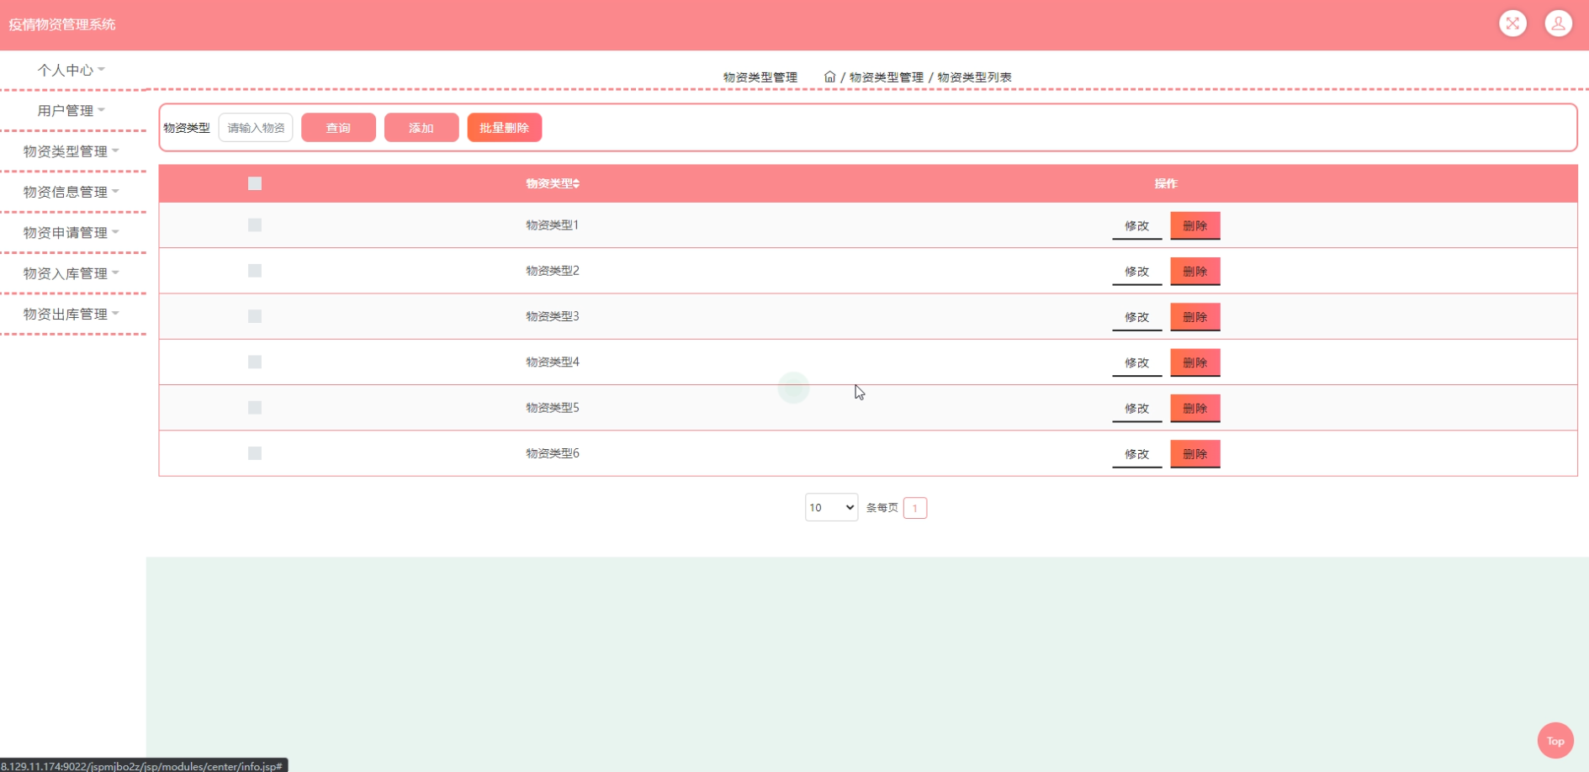This screenshot has width=1589, height=772.
Task: Click 删除 for 物资类型6
Action: (x=1195, y=454)
